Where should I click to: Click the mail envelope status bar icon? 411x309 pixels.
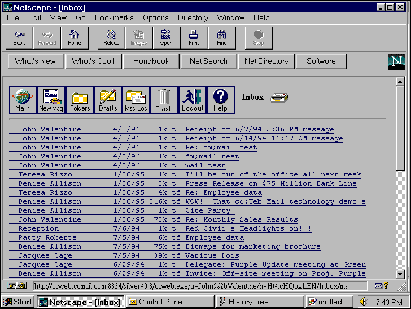point(378,286)
